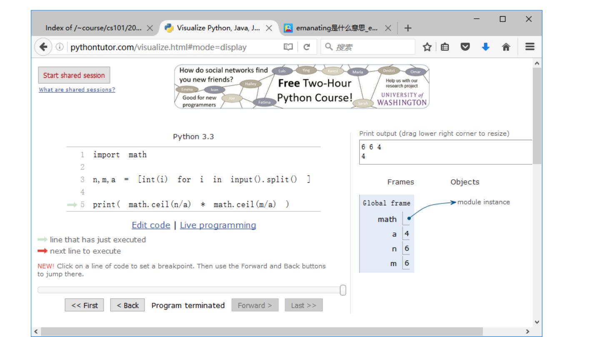Click the Edit code link
The width and height of the screenshot is (600, 337).
[151, 225]
